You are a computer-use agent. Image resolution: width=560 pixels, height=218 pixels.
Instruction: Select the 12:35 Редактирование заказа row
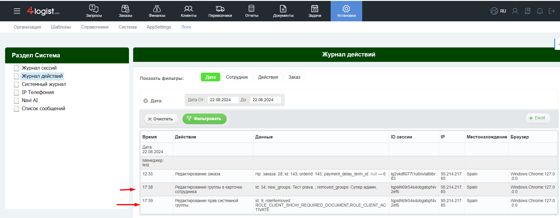(349, 176)
